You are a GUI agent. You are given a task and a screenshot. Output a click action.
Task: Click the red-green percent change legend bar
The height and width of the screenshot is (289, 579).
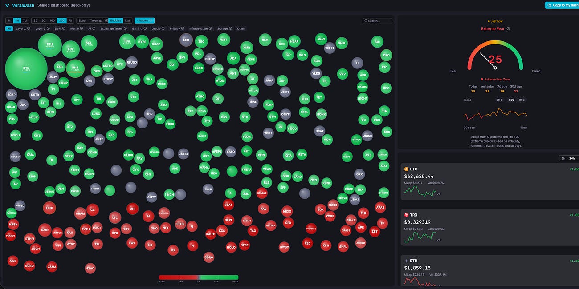click(x=199, y=277)
